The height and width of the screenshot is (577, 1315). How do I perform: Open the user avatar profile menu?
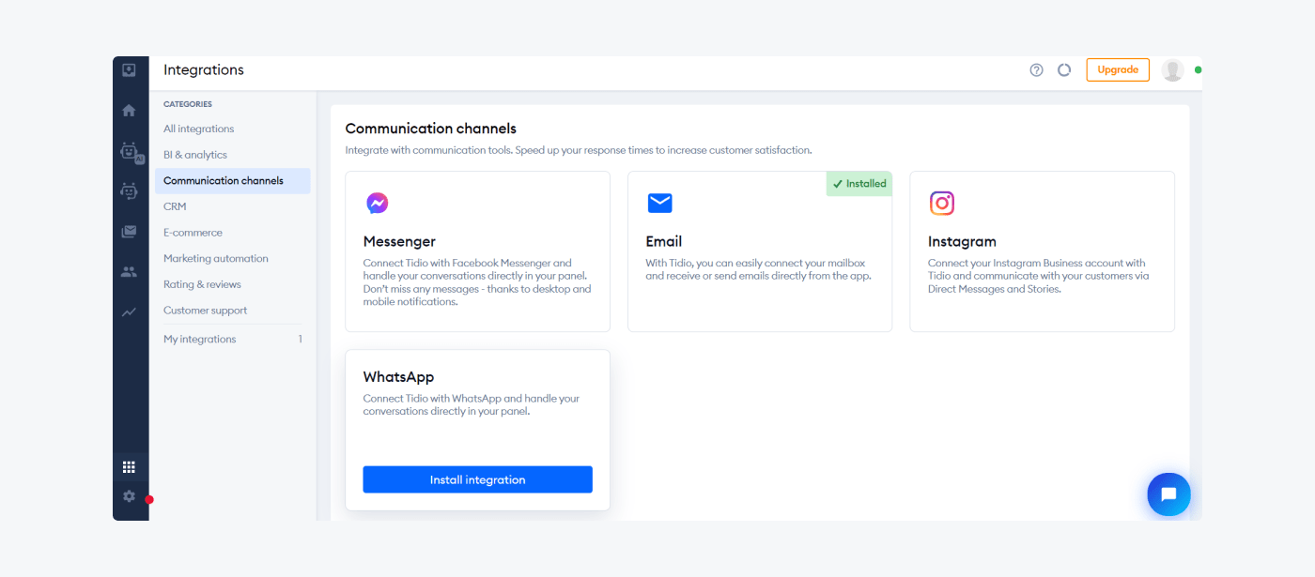(1172, 70)
